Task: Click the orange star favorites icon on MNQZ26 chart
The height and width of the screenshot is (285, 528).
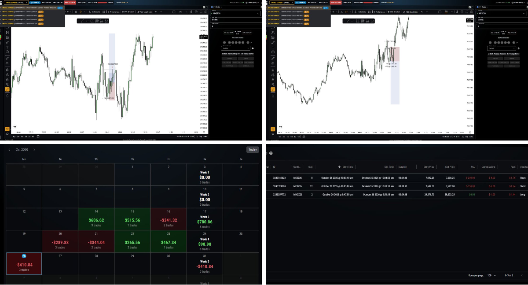Action: click(x=7, y=129)
